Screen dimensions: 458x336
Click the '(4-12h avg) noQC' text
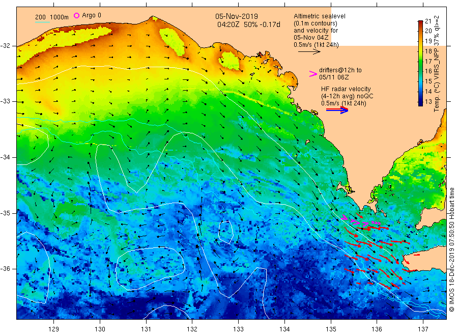pyautogui.click(x=347, y=96)
